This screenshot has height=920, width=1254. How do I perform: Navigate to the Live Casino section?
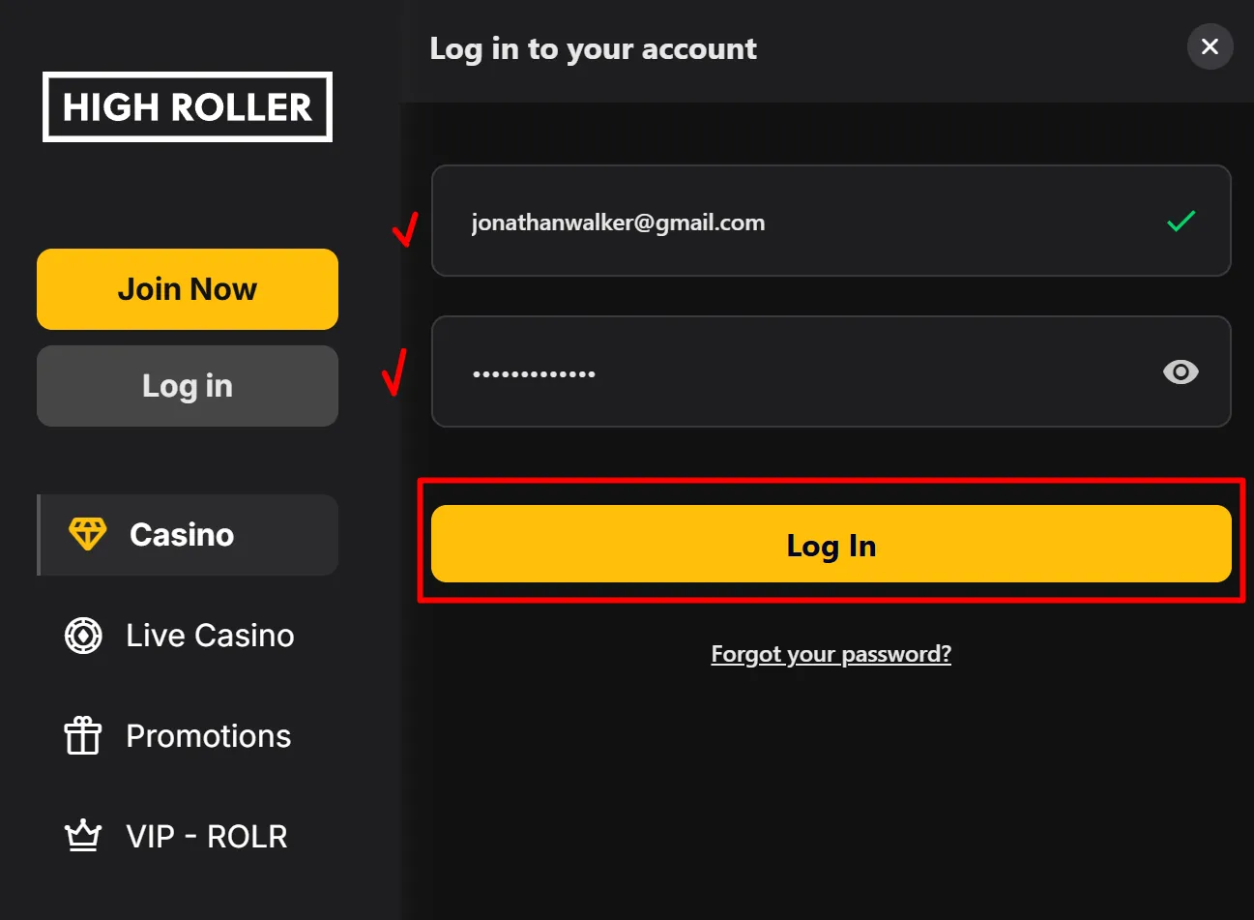(x=209, y=636)
